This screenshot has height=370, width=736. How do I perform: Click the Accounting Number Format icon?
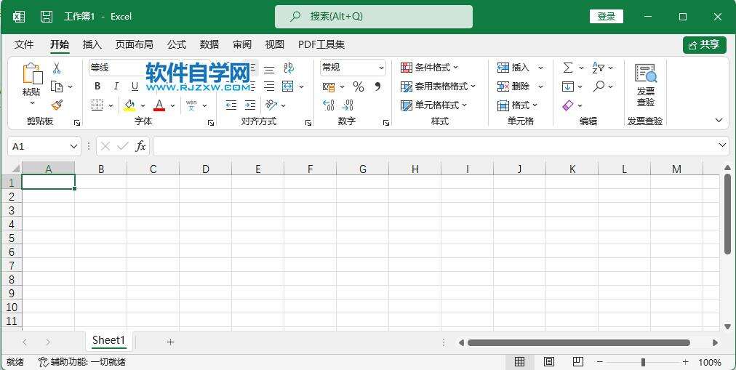click(329, 87)
